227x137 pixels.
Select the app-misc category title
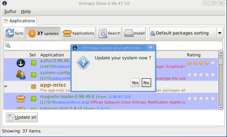point(53,85)
